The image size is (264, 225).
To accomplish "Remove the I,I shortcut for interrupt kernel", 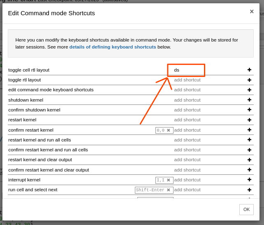I will [168, 180].
